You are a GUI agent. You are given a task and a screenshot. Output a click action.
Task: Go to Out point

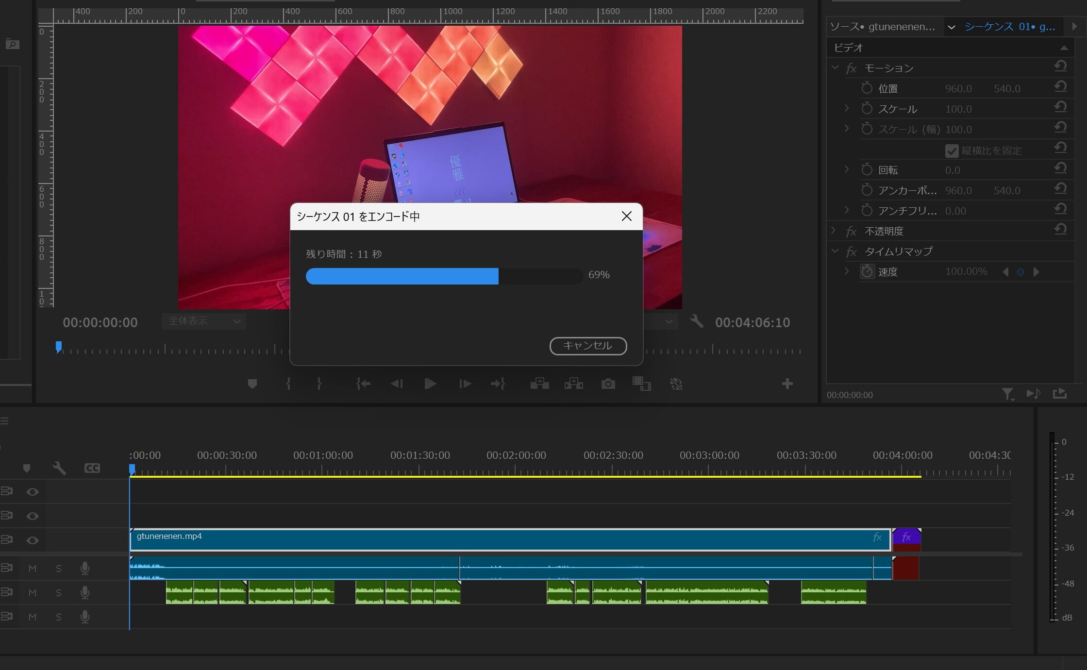coord(498,384)
